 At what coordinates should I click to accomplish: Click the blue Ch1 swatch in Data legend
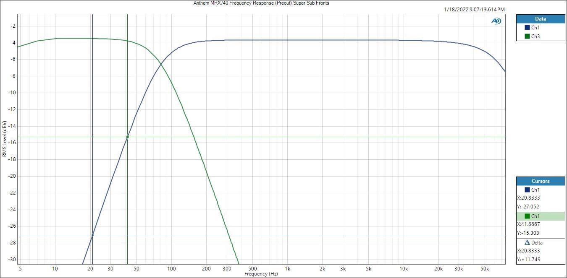528,28
